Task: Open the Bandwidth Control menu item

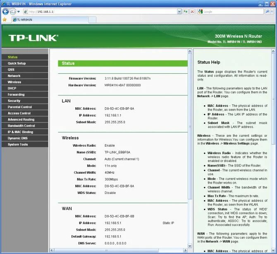Action: pos(25,126)
